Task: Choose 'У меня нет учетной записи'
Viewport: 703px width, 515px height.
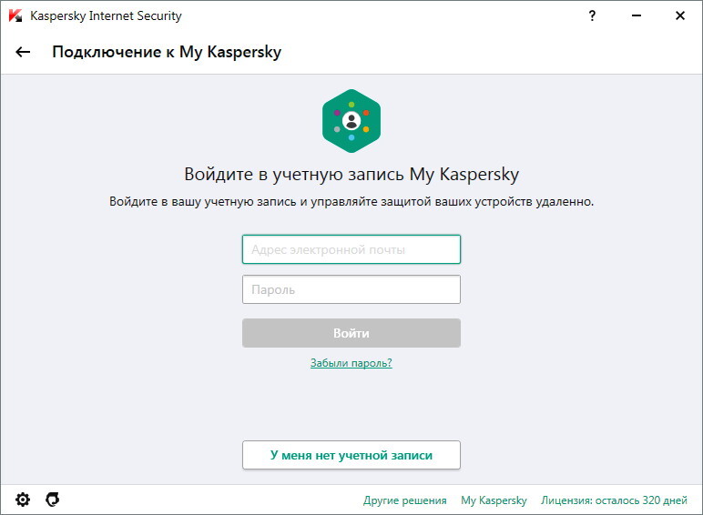Action: 351,455
